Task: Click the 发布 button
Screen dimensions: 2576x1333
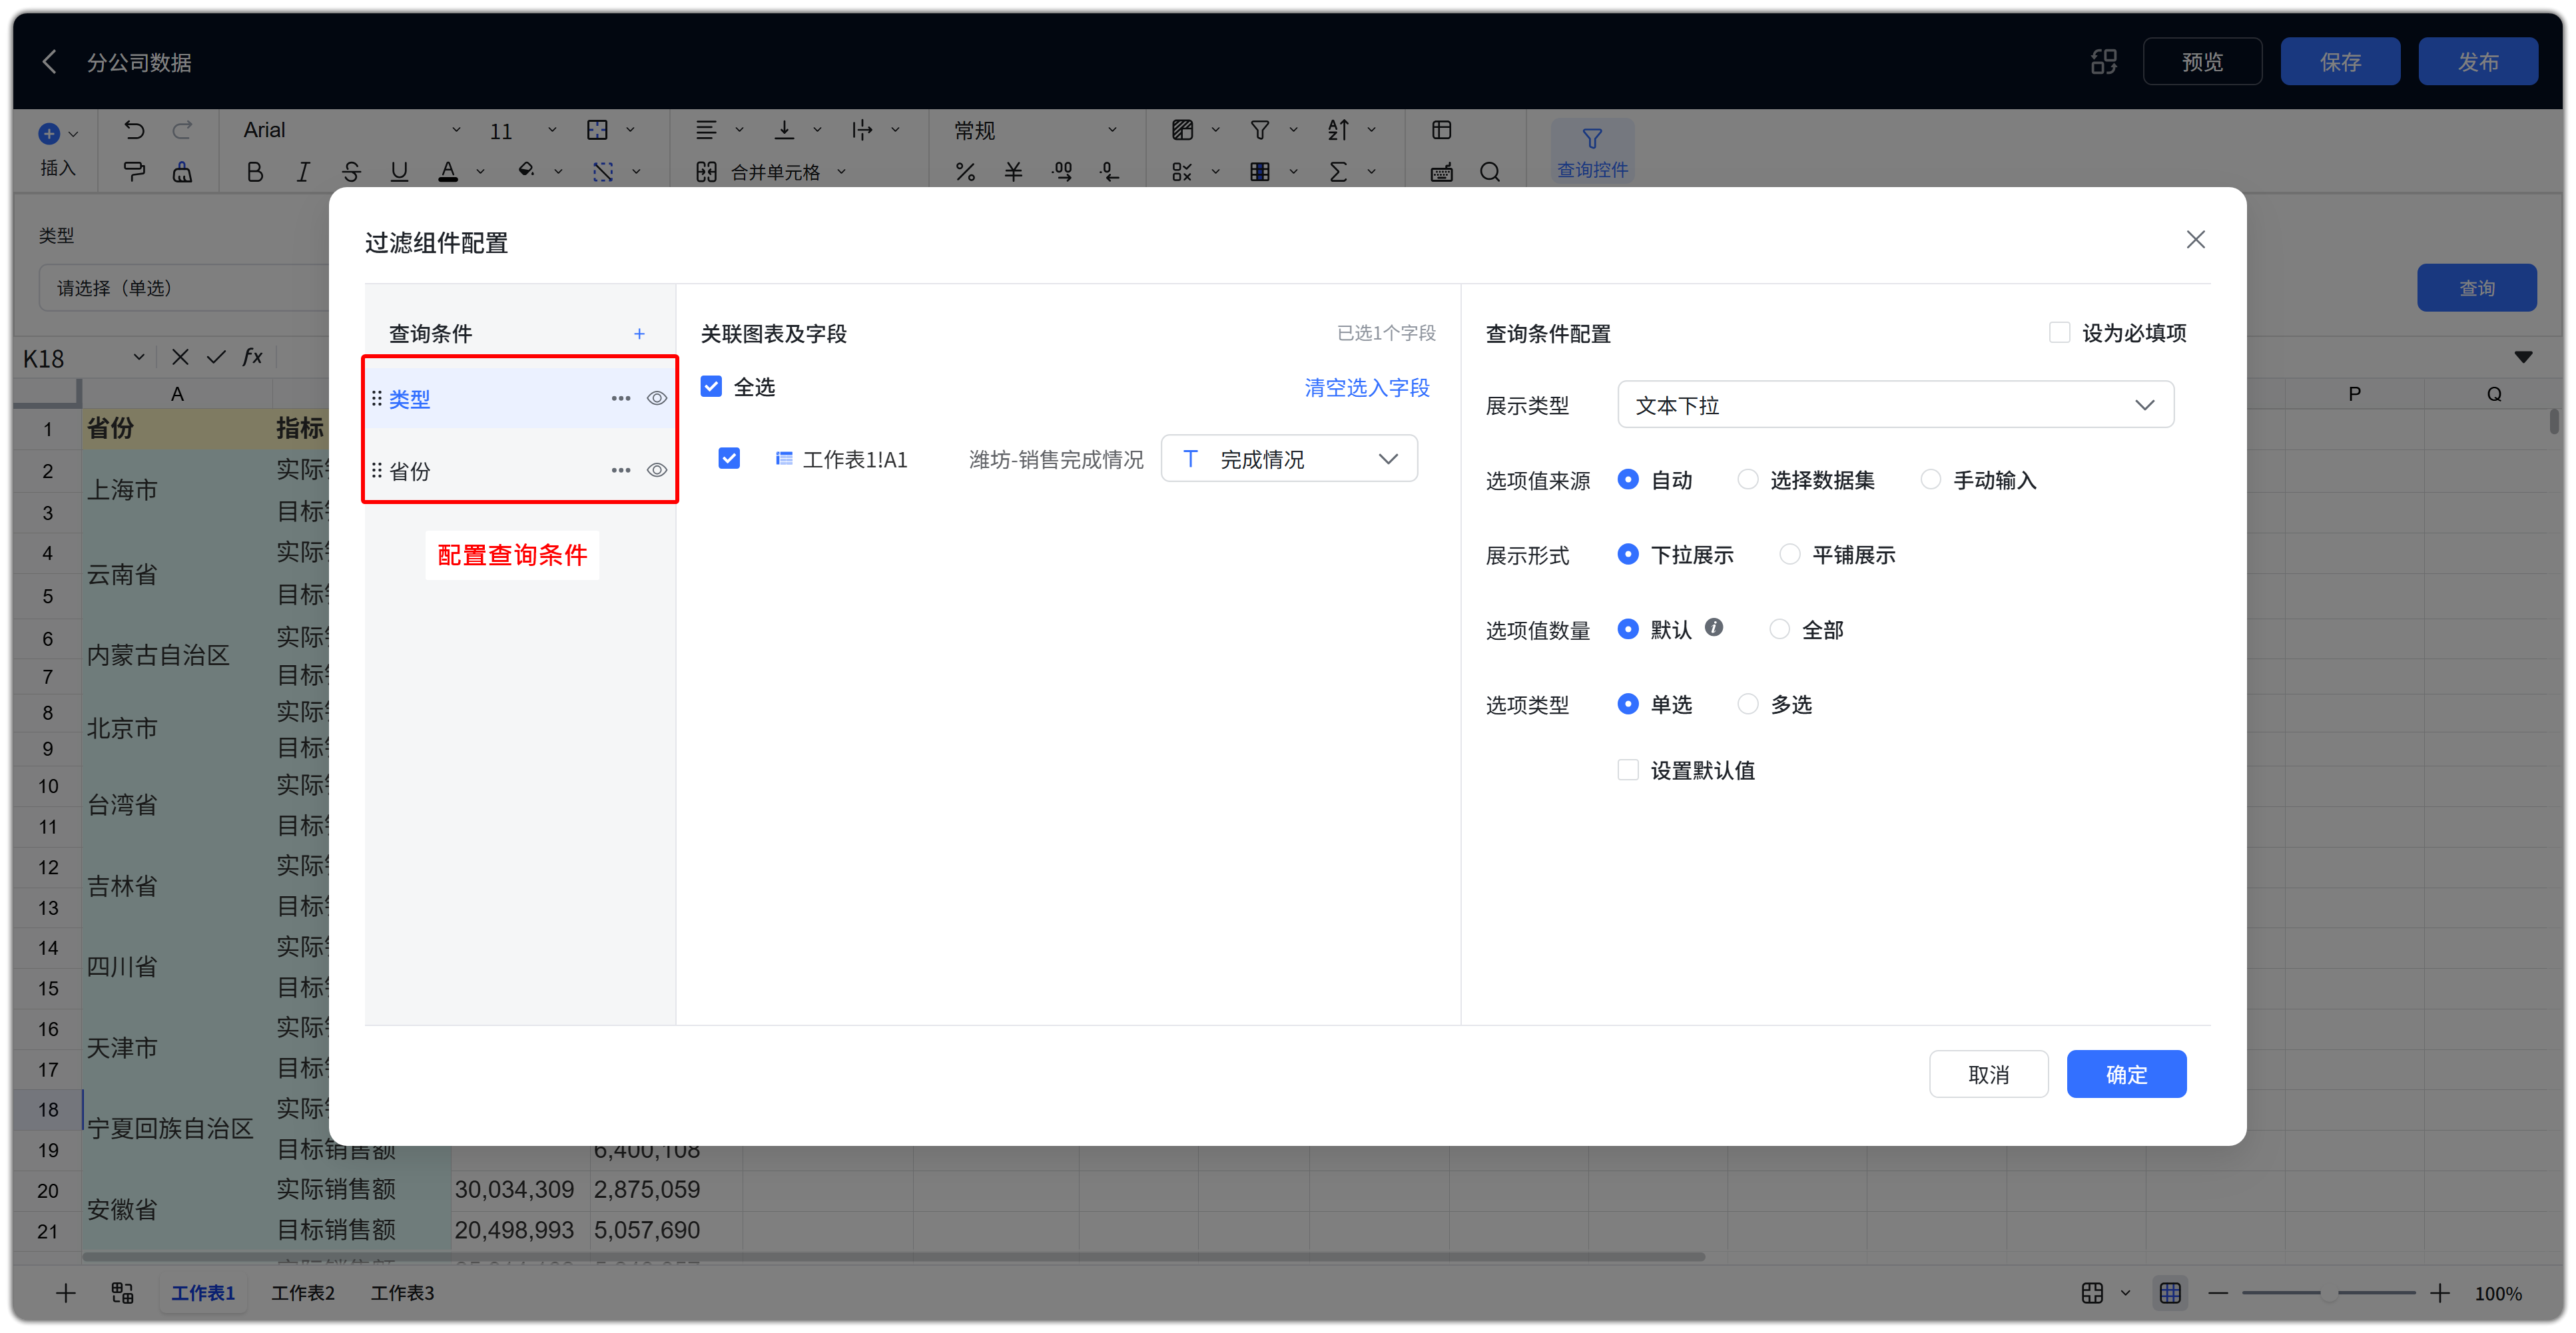Action: click(2478, 62)
